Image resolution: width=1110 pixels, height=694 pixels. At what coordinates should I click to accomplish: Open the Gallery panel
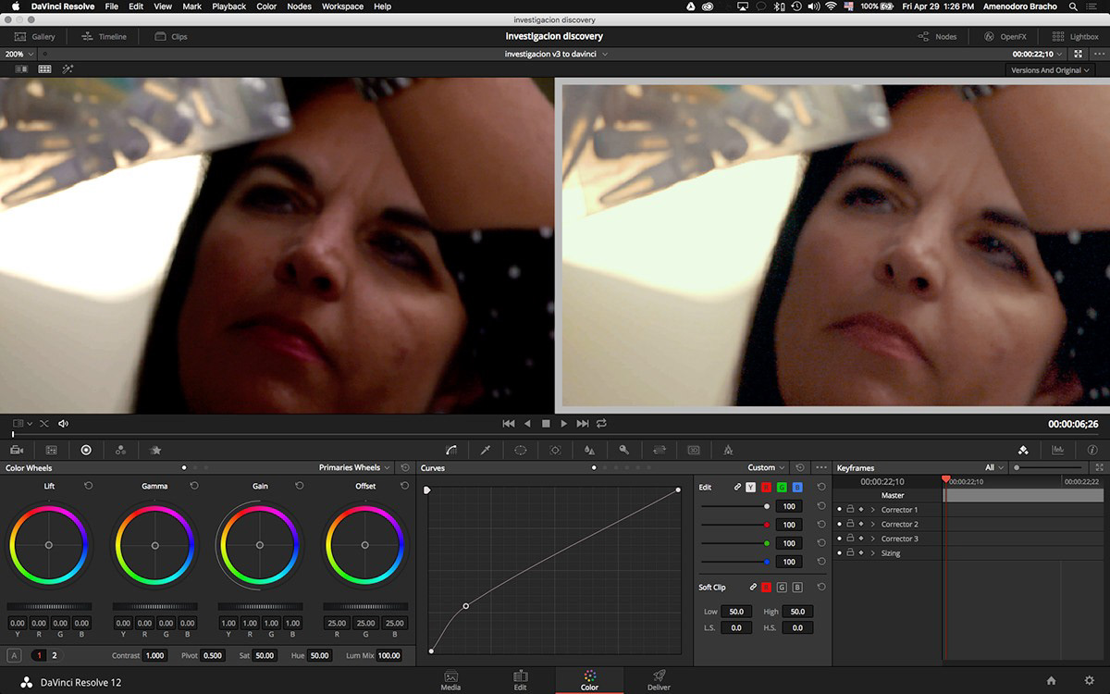35,37
